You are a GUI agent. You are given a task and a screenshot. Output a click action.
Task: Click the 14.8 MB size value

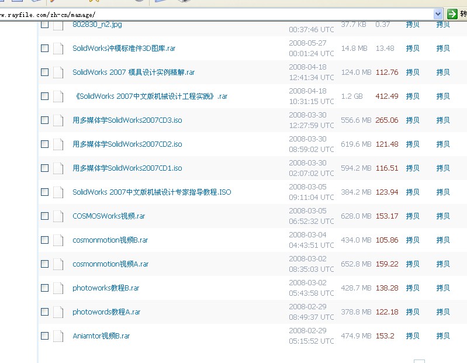354,49
